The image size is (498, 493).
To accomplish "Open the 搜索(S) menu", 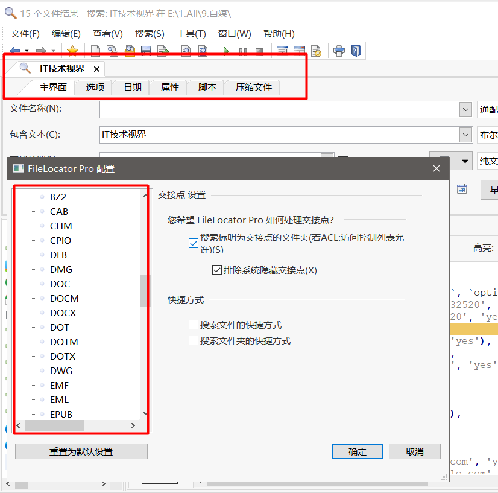I will pyautogui.click(x=150, y=34).
